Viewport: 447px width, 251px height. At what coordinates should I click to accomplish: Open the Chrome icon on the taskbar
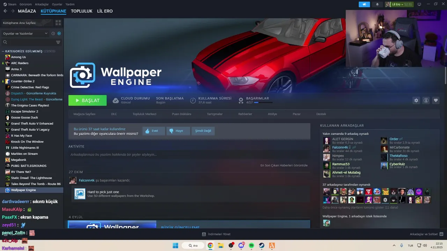click(210, 245)
